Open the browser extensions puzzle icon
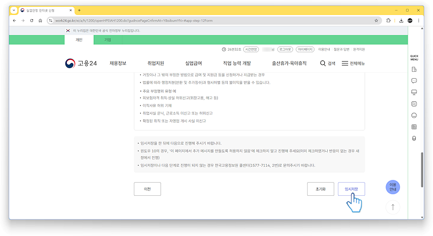 point(388,21)
